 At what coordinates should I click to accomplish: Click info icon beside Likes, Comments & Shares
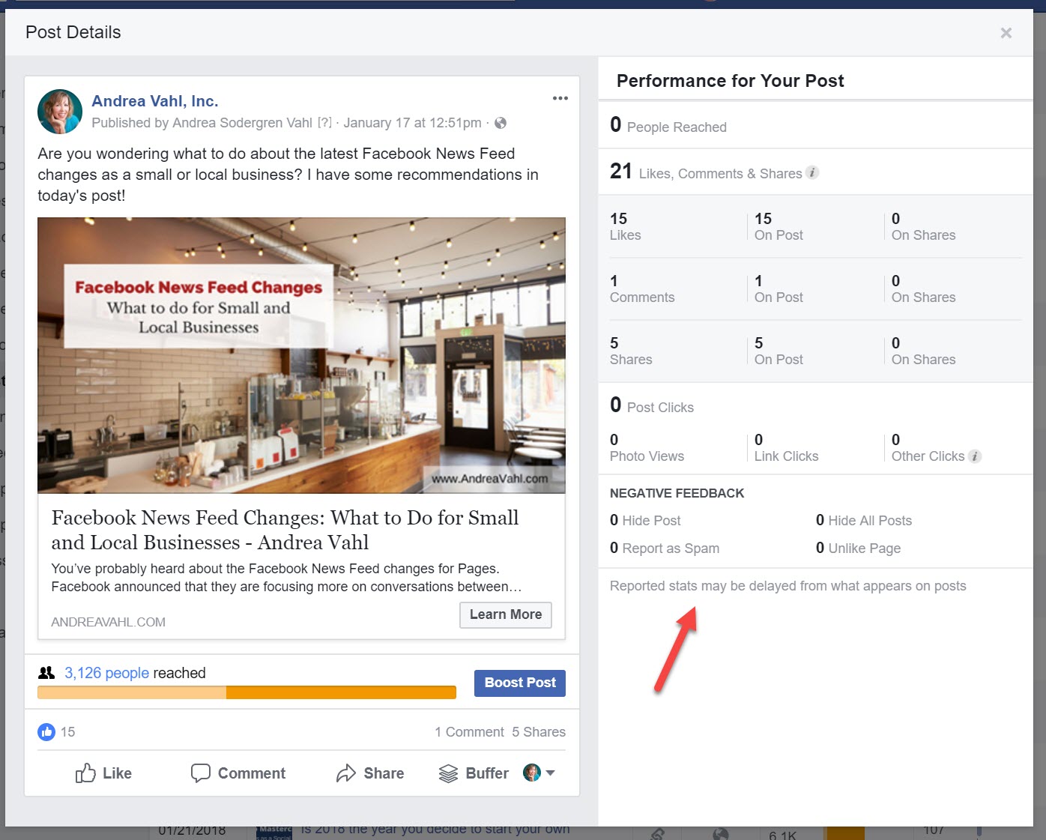(812, 172)
